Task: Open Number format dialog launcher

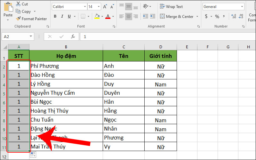Action: tap(243, 26)
